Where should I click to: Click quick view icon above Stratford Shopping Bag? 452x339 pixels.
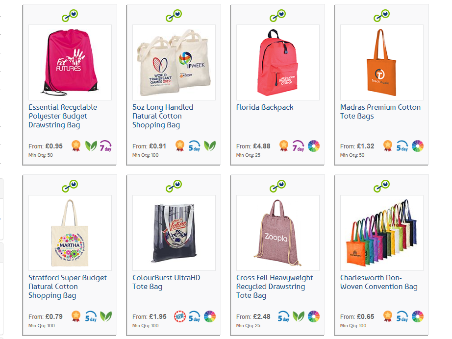click(70, 186)
